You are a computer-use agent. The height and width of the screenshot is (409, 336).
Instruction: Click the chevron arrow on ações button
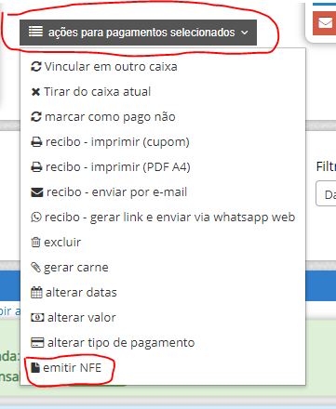[x=245, y=33]
